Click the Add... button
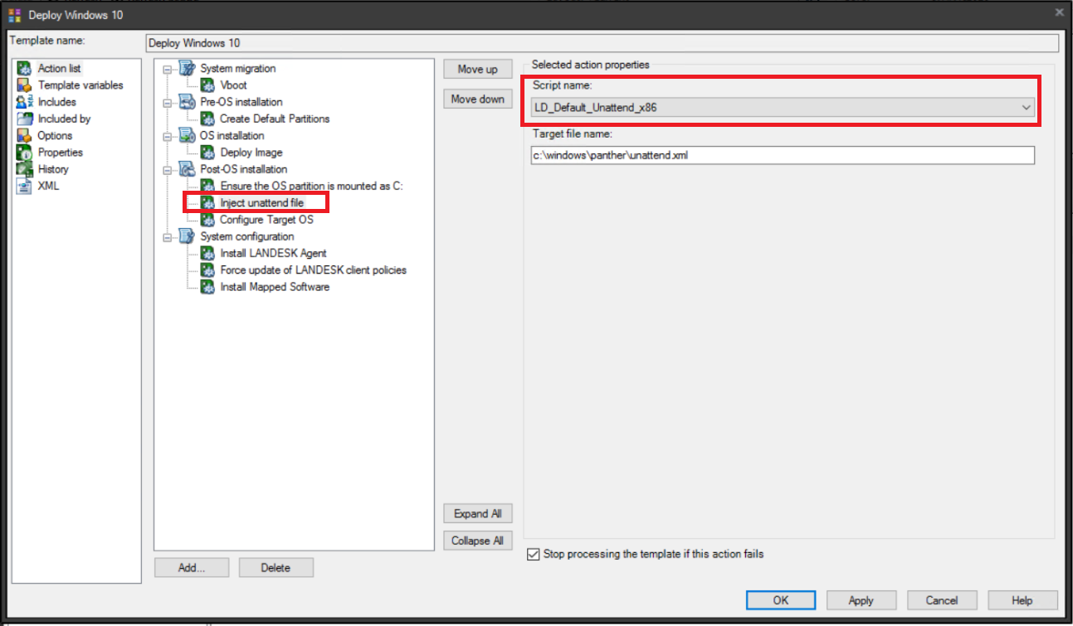This screenshot has width=1073, height=626. (192, 568)
